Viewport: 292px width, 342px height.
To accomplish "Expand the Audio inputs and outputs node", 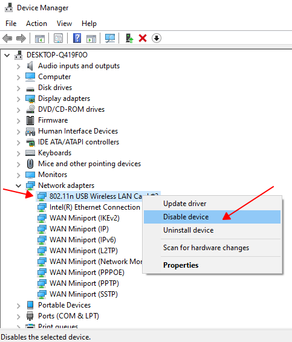I will click(18, 66).
